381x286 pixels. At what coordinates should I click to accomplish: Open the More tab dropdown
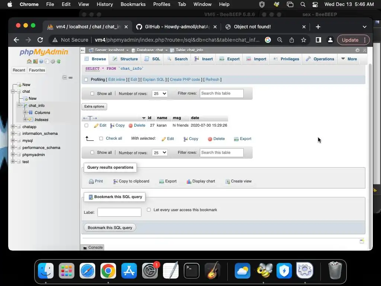pyautogui.click(x=349, y=59)
